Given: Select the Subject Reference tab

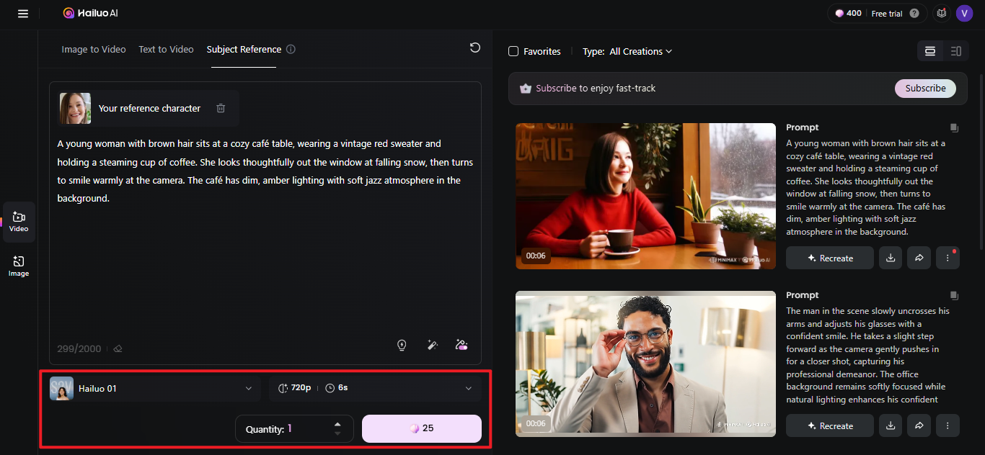Looking at the screenshot, I should point(244,50).
